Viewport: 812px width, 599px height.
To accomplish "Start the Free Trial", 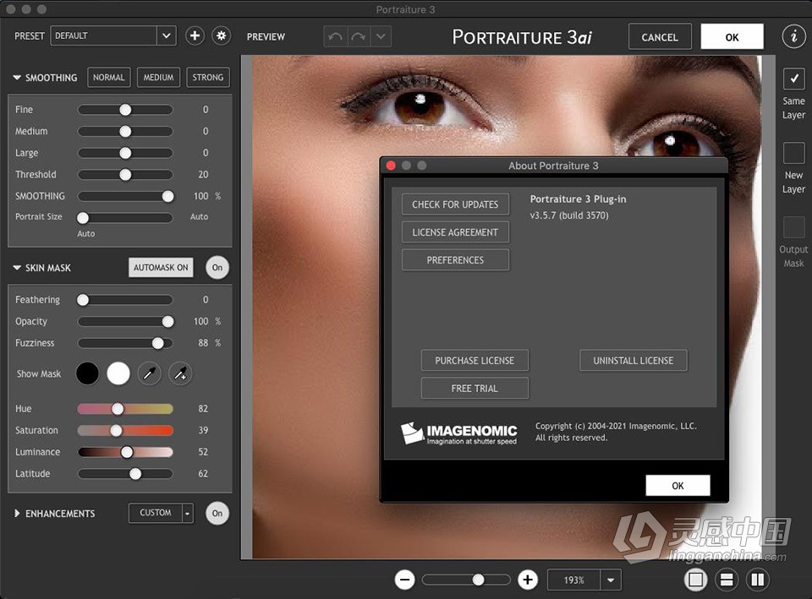I will (475, 389).
